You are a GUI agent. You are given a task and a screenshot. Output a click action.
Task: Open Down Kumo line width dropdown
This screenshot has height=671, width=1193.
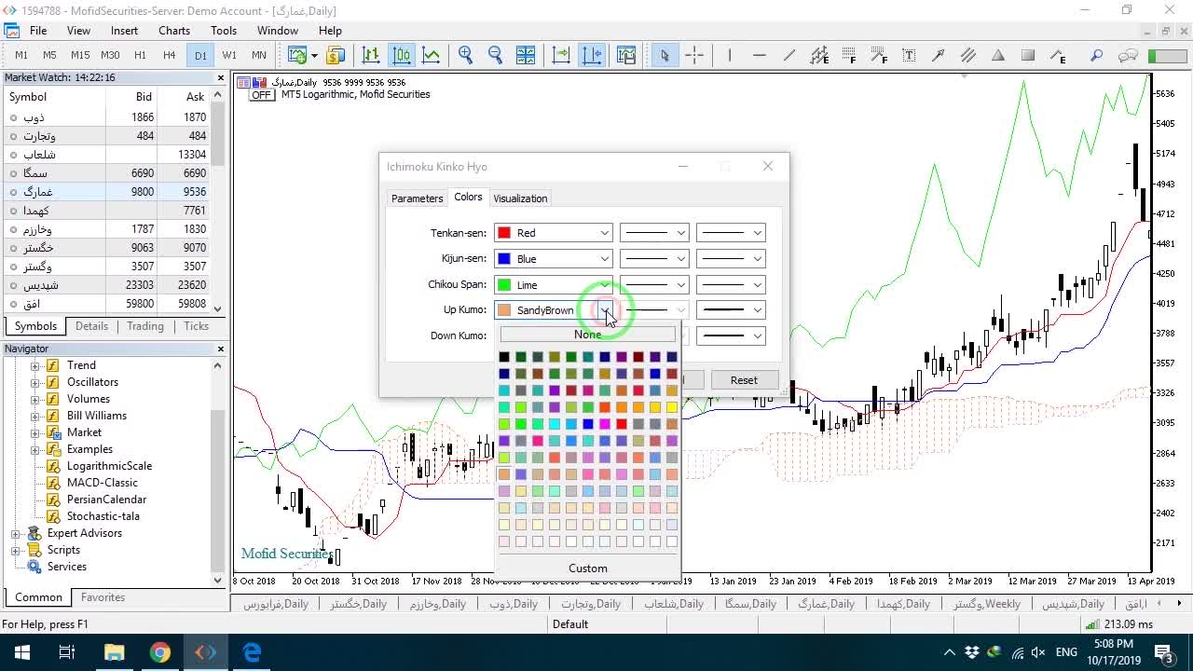pos(731,335)
